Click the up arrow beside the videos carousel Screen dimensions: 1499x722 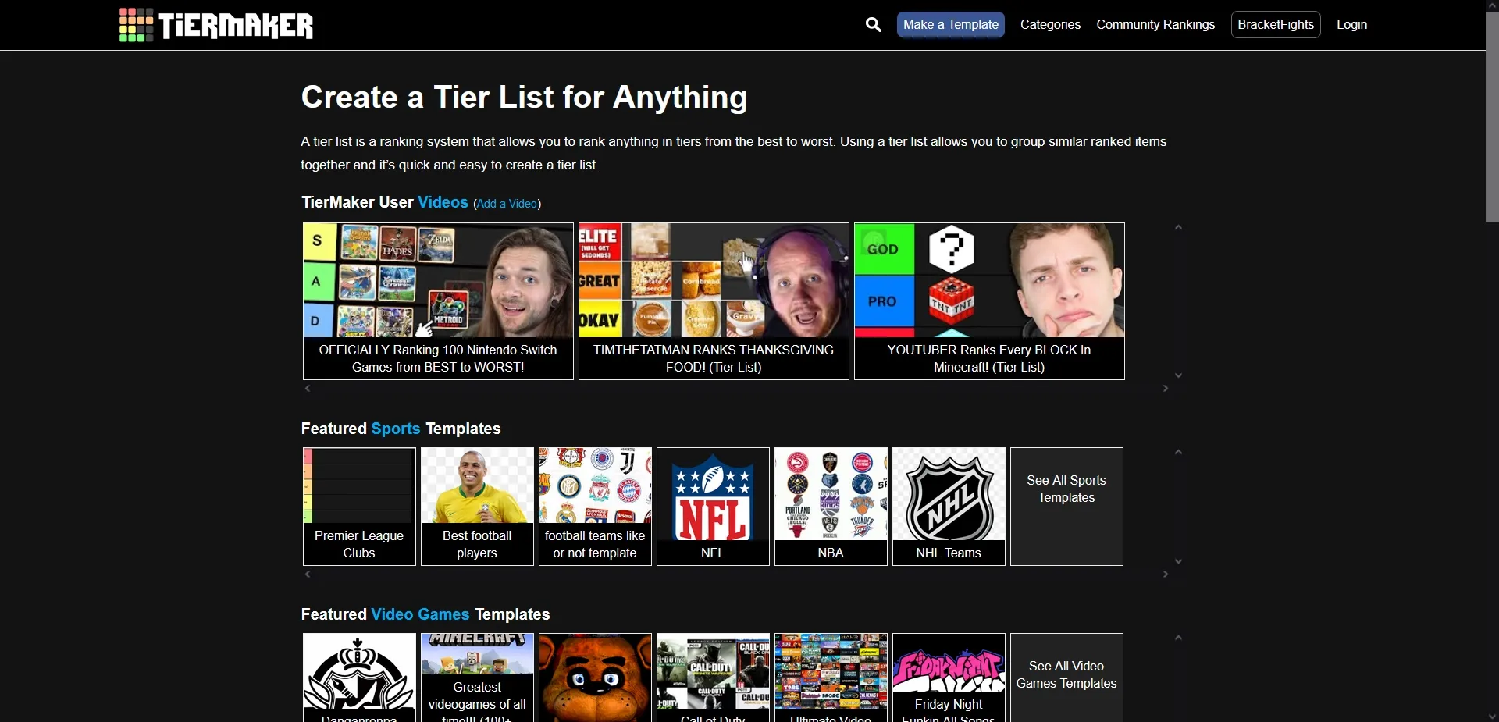[x=1179, y=228]
